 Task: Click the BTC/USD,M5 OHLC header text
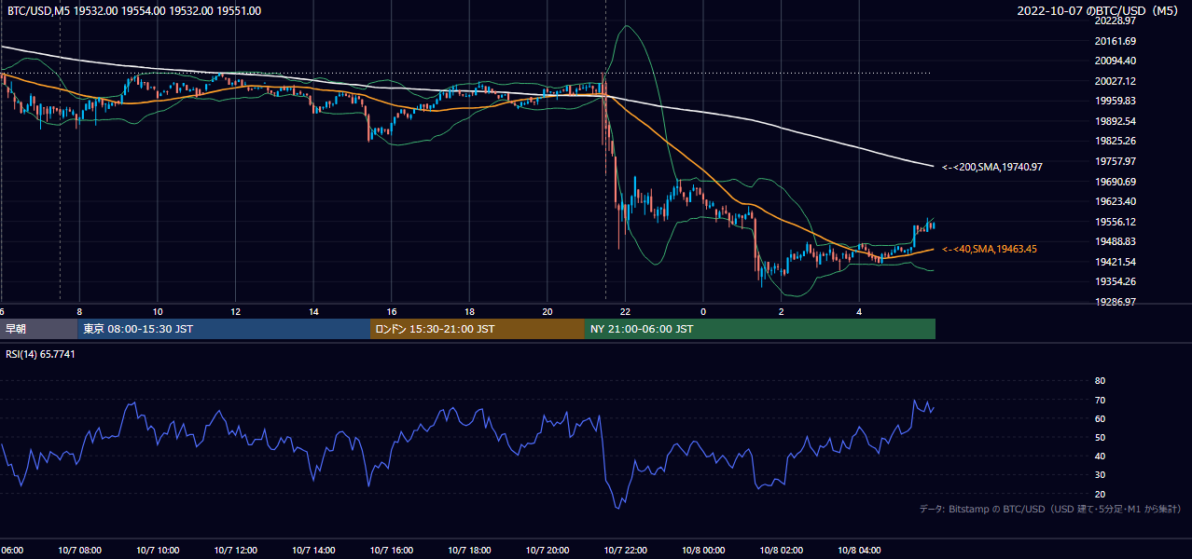point(134,10)
